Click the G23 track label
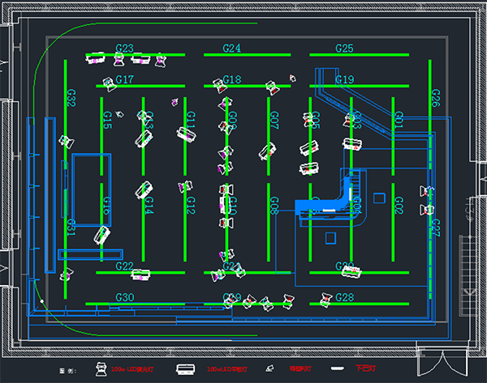The width and height of the screenshot is (487, 383). [x=125, y=49]
